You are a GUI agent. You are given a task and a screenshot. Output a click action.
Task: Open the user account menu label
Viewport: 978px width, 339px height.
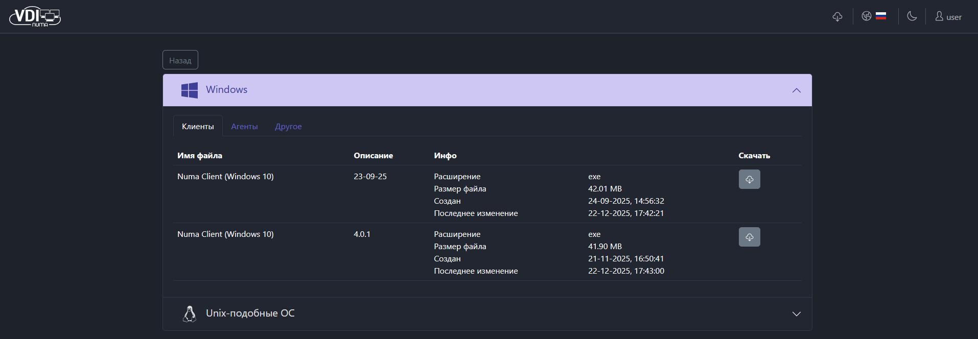[953, 17]
